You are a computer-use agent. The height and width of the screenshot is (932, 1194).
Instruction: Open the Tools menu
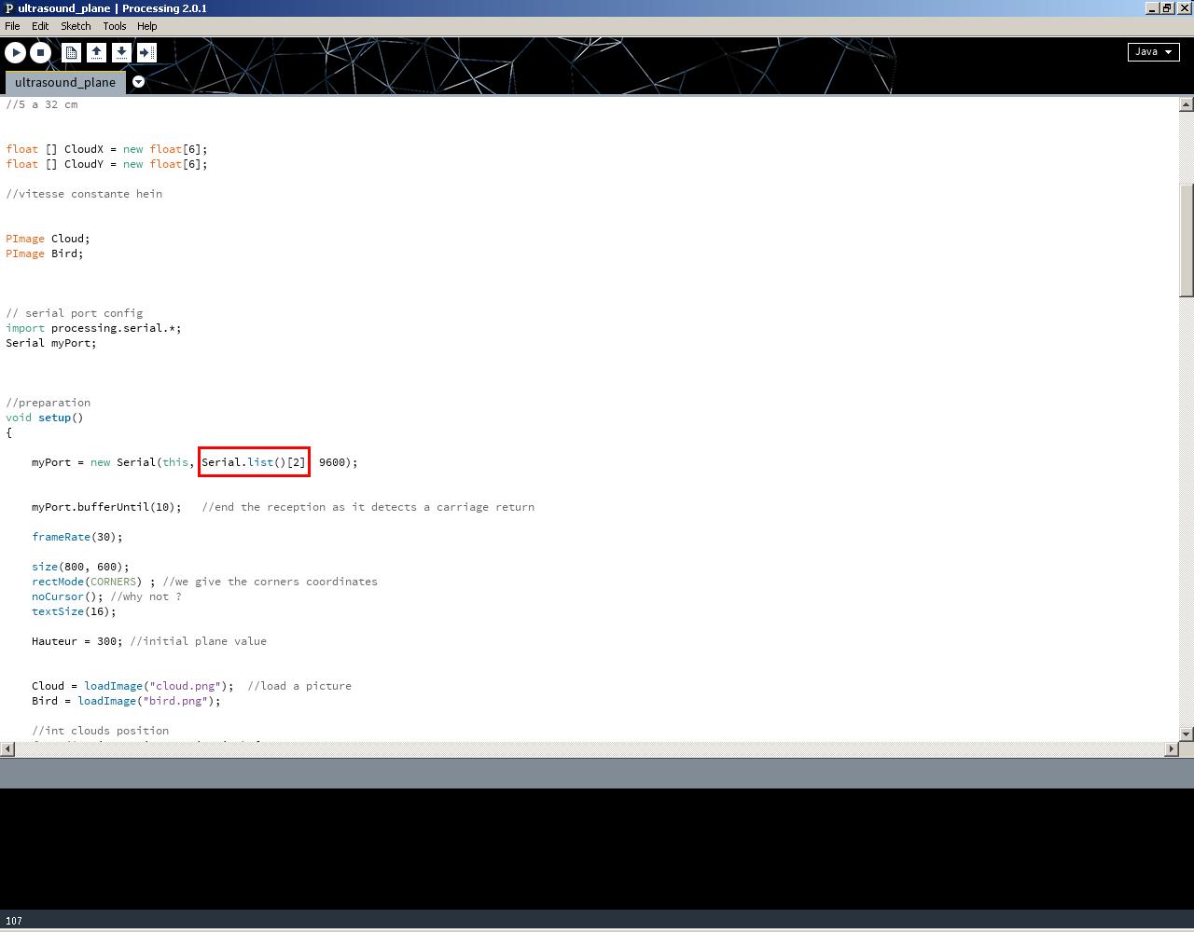click(114, 26)
